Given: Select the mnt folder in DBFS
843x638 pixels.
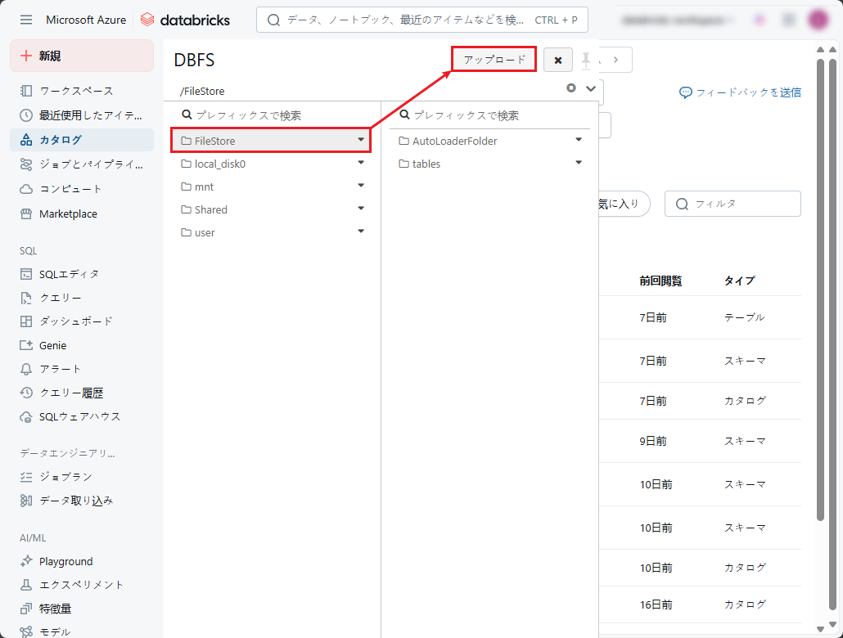Looking at the screenshot, I should click(204, 186).
